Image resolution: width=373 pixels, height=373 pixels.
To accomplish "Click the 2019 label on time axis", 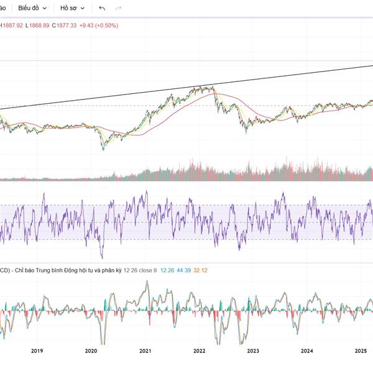I will point(37,351).
